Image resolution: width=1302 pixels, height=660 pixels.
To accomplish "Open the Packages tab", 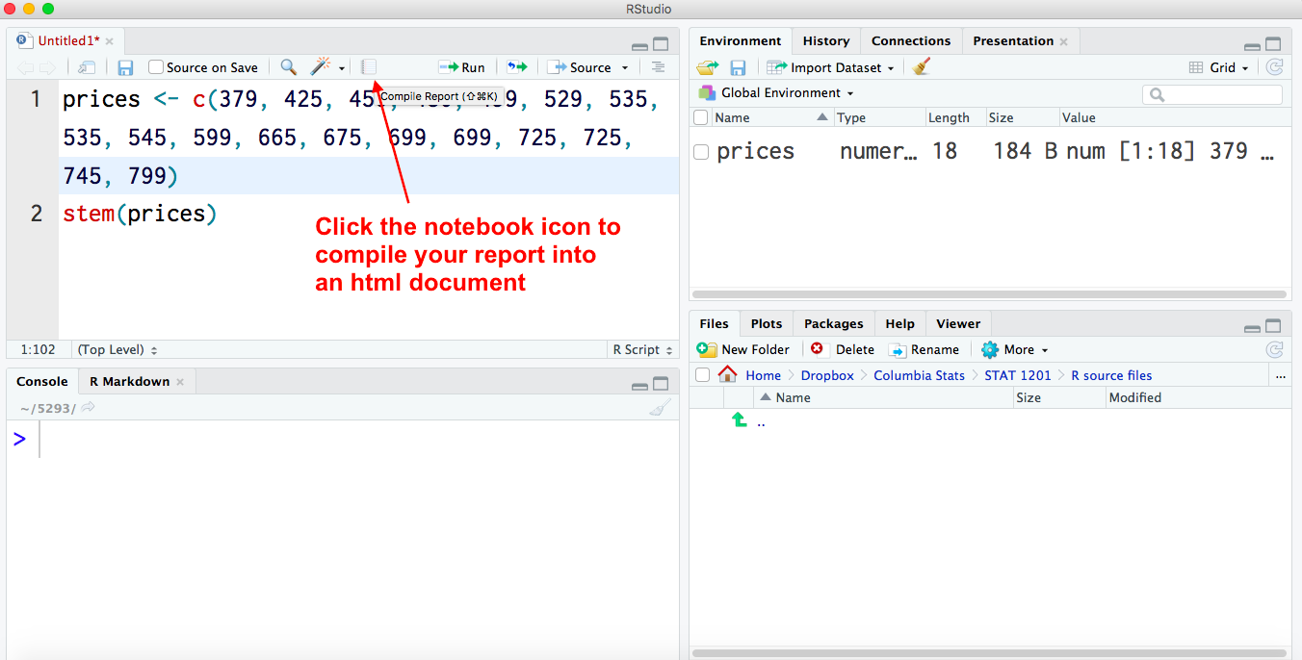I will pos(834,324).
